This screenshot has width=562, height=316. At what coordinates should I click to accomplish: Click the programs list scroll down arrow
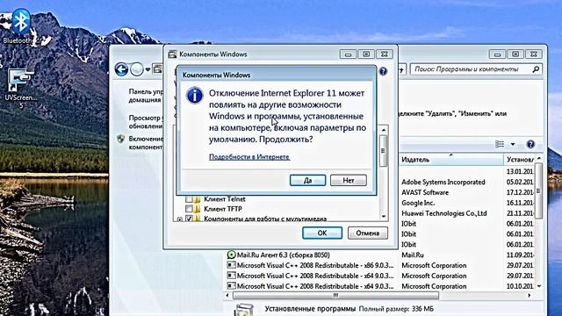[538, 286]
